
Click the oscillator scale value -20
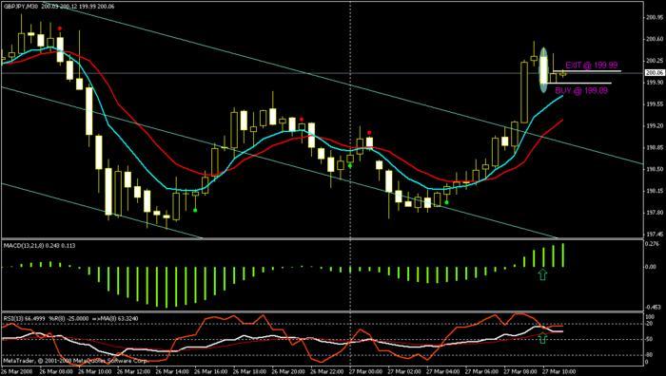(650, 324)
